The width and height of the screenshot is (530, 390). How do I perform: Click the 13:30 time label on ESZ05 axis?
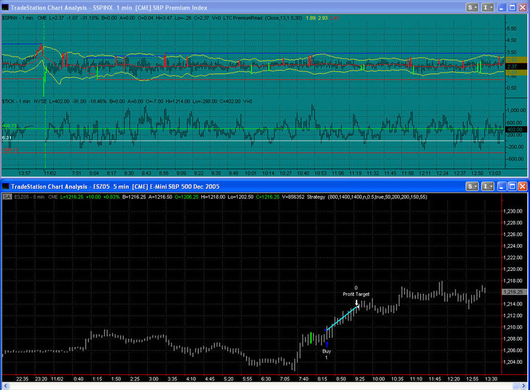(491, 379)
